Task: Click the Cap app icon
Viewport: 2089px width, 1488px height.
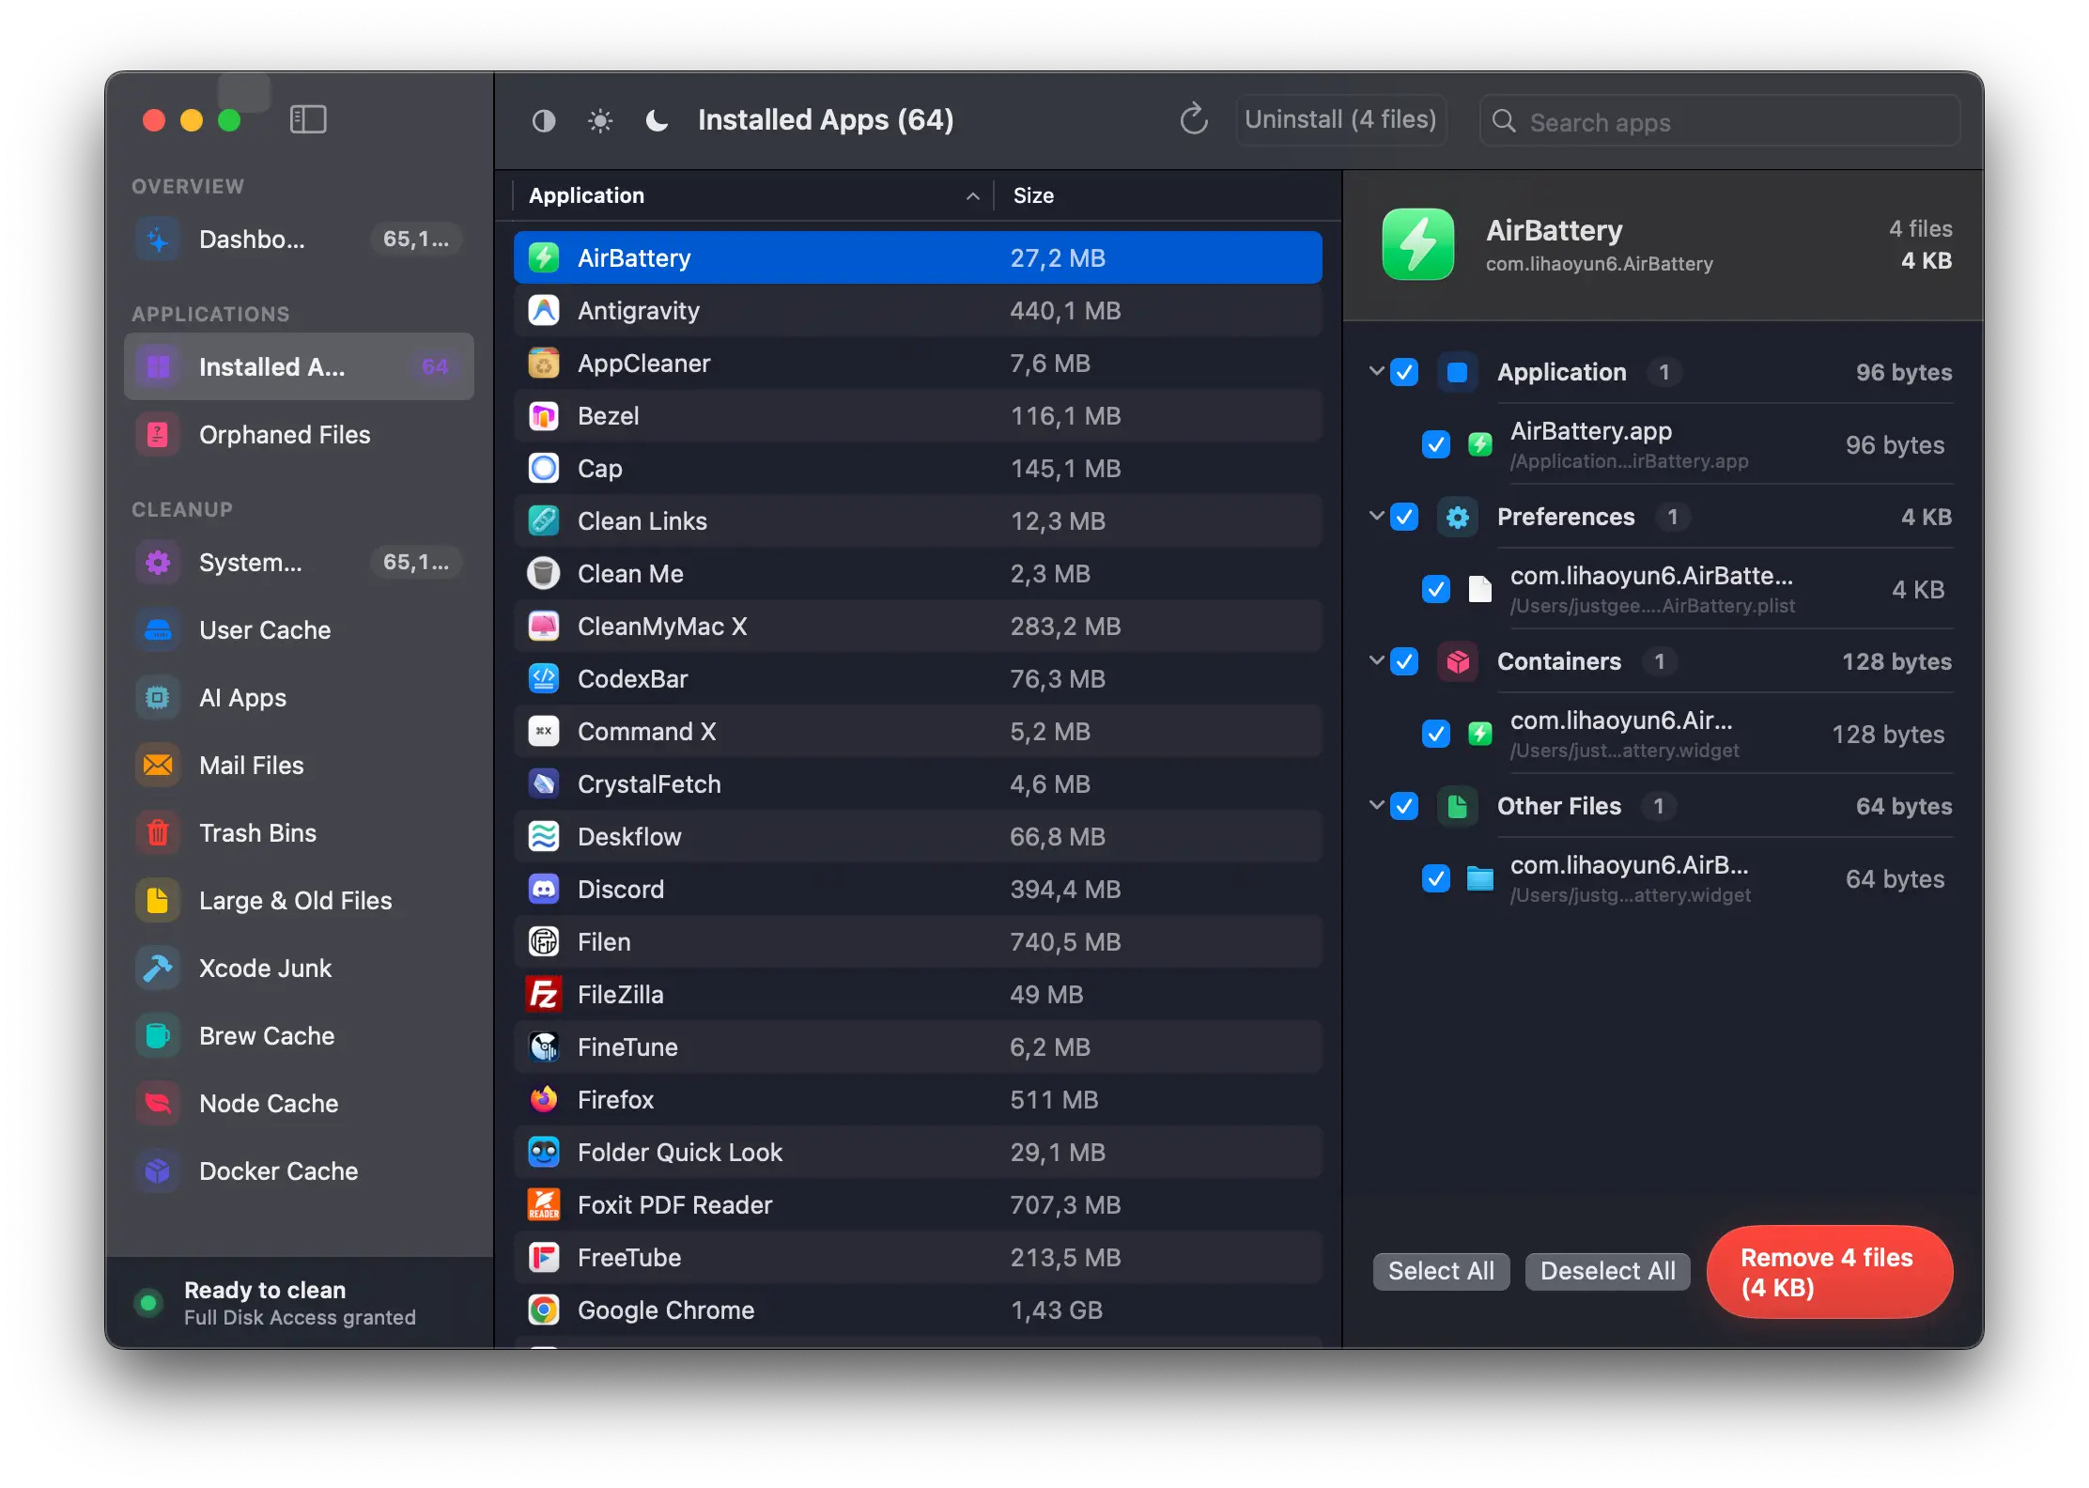Action: point(544,468)
